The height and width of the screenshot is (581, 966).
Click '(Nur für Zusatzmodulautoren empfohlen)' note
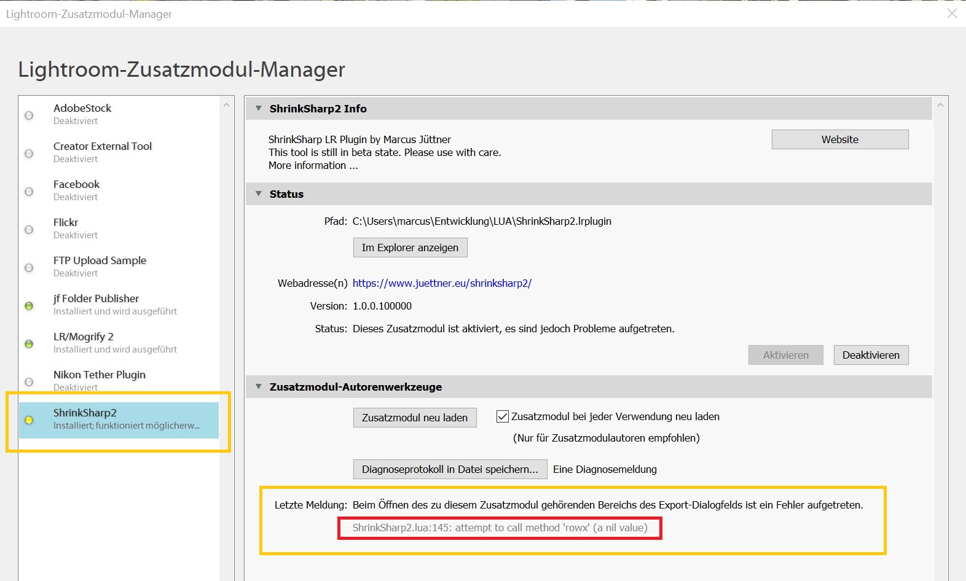point(607,438)
